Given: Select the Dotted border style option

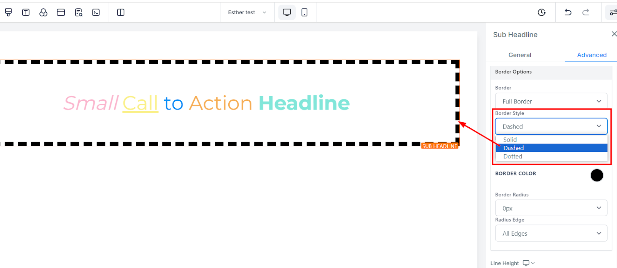Looking at the screenshot, I should coord(512,156).
